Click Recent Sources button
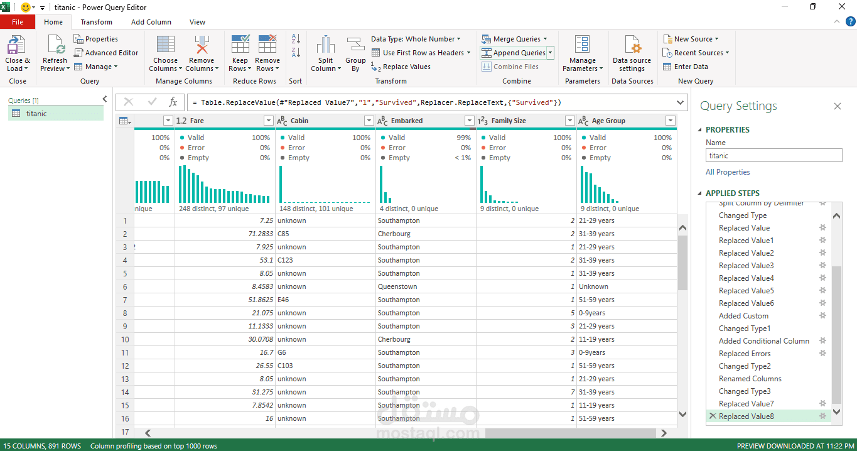Viewport: 857px width, 451px height. [696, 53]
